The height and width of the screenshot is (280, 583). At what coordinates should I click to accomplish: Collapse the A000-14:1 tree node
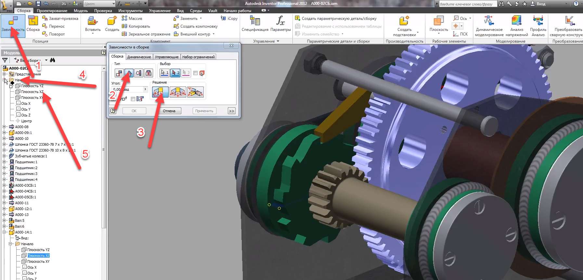click(x=4, y=232)
